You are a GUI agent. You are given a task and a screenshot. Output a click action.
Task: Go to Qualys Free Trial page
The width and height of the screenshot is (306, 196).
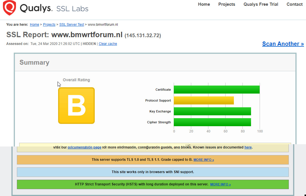click(261, 4)
